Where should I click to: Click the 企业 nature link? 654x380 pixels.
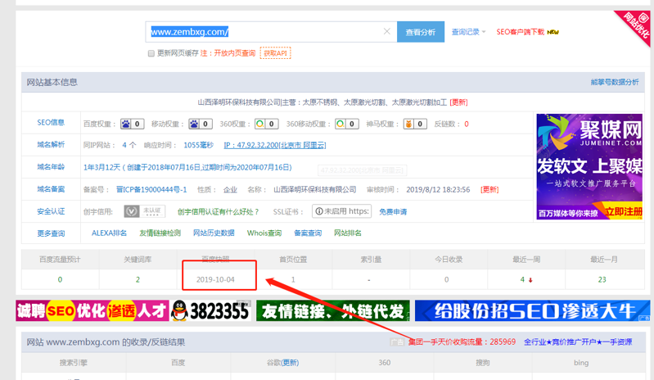click(230, 189)
